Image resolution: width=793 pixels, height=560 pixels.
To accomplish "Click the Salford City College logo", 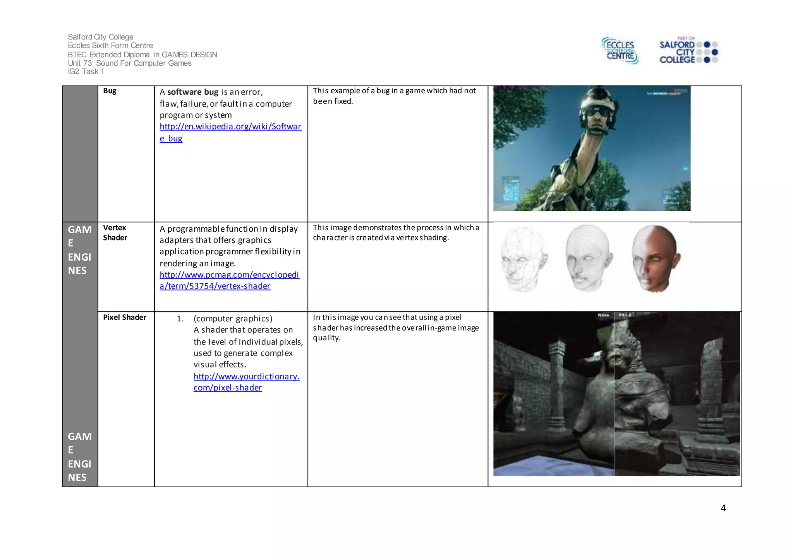I will click(688, 51).
